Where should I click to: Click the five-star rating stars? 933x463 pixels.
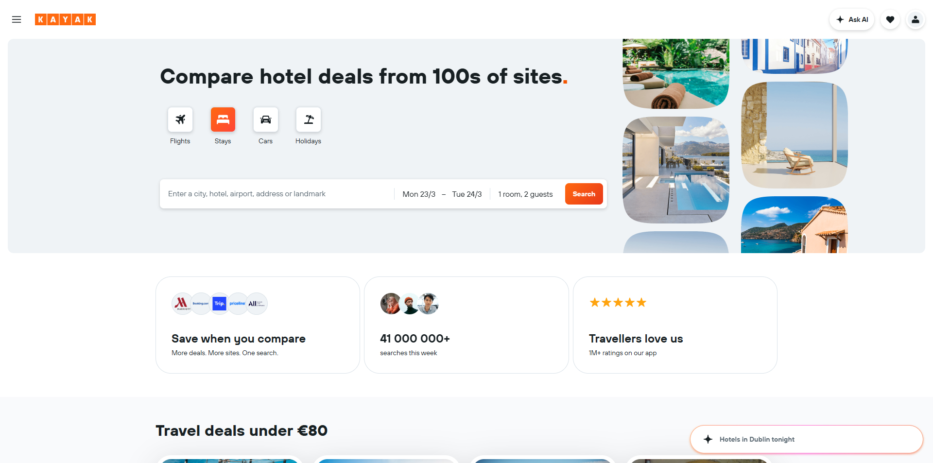pyautogui.click(x=618, y=303)
